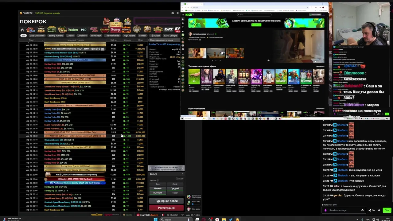Select the Tourney tab icon

(x=115, y=30)
